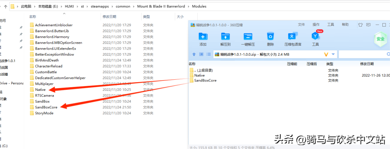Select the Native folder in Explorer Modules list
Screen dimensions: 390x149
click(40, 90)
